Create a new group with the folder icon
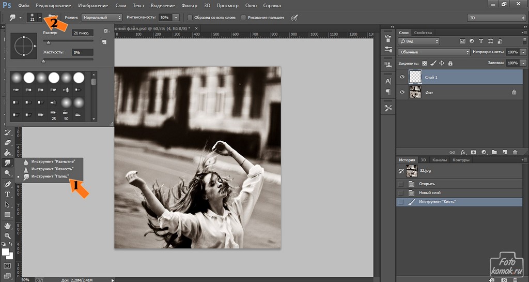The image size is (529, 282). [494, 152]
